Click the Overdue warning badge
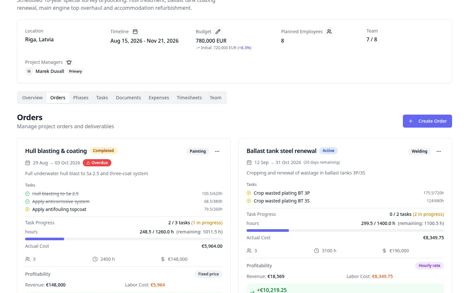Image resolution: width=469 pixels, height=293 pixels. click(x=97, y=163)
